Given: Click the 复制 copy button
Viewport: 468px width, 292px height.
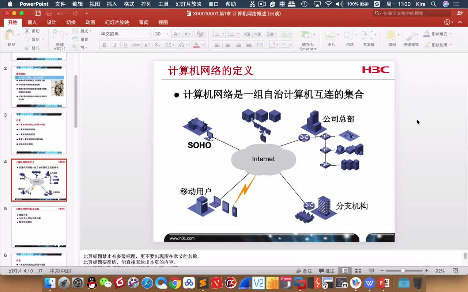Looking at the screenshot, I should click(x=32, y=39).
